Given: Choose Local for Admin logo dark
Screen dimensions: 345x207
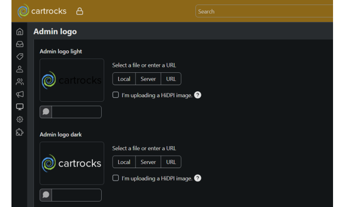Looking at the screenshot, I should tap(124, 162).
